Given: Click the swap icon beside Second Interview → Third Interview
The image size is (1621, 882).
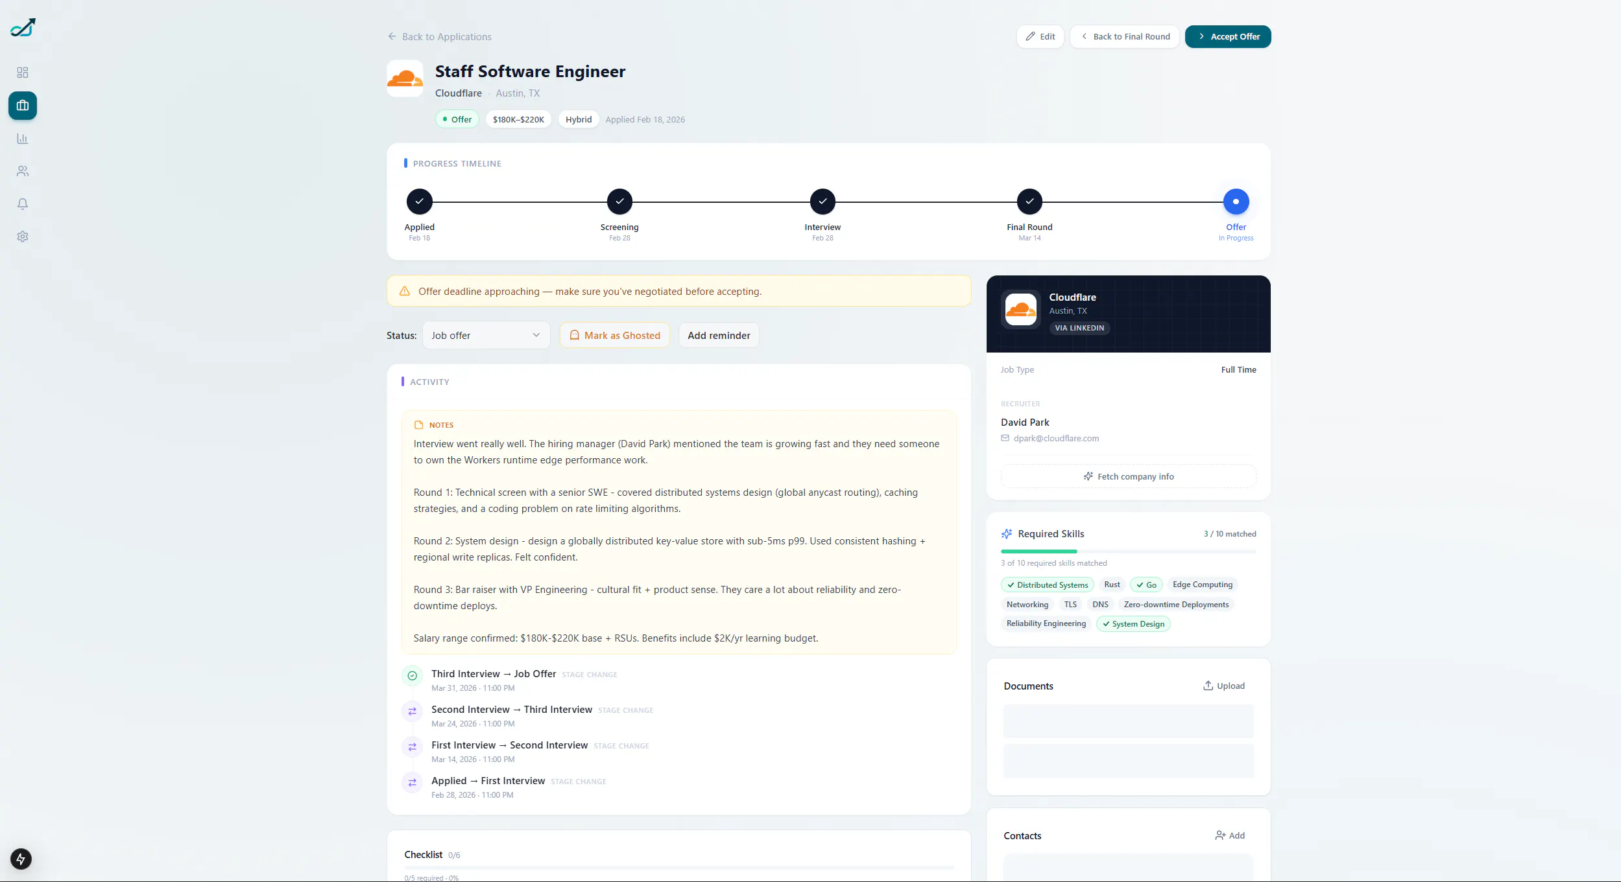Looking at the screenshot, I should 412,712.
